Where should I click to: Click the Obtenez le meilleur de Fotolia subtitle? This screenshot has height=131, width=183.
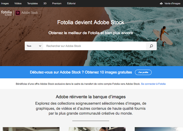(x=91, y=33)
